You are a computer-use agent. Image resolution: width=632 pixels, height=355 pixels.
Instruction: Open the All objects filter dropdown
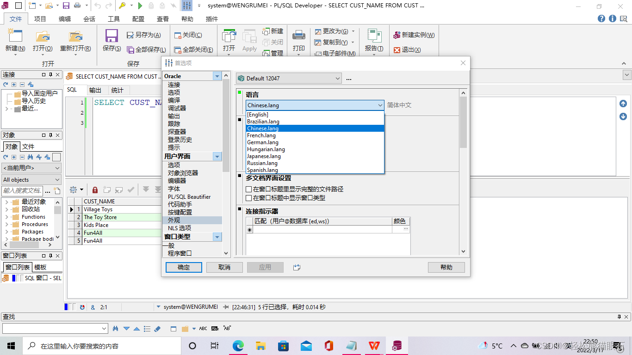tap(58, 179)
